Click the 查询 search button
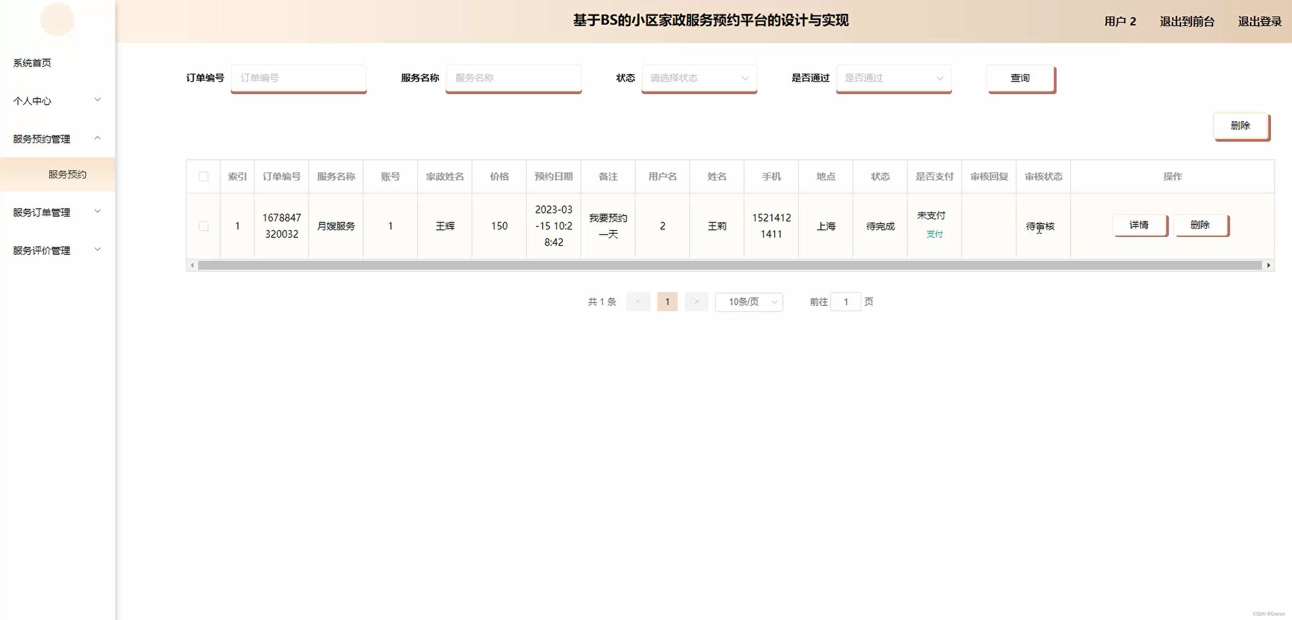This screenshot has height=620, width=1292. click(1021, 78)
